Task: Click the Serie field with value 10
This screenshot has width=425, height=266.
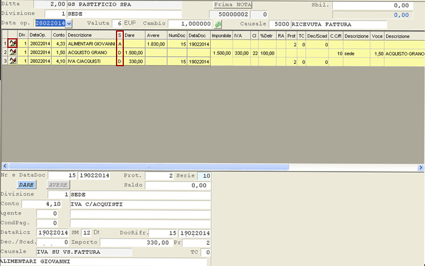Action: click(x=204, y=176)
